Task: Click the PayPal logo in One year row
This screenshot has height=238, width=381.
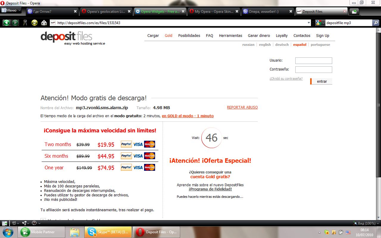Action: [x=126, y=167]
